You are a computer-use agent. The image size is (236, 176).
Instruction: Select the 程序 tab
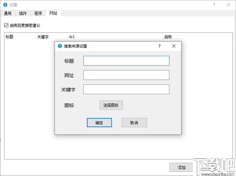click(38, 13)
